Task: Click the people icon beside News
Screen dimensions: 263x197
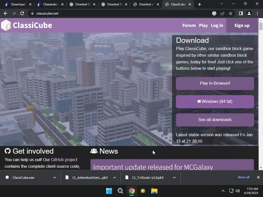Action: pyautogui.click(x=94, y=151)
